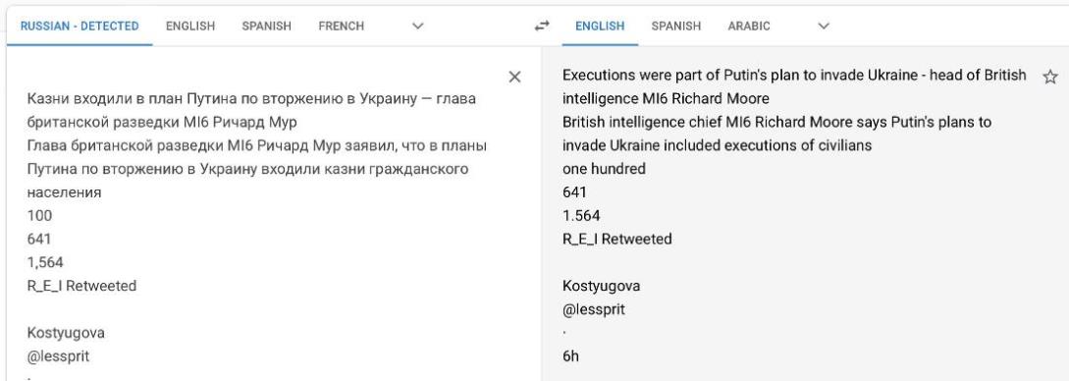Image resolution: width=1069 pixels, height=381 pixels.
Task: Click the "6h" line in translation
Action: point(570,355)
